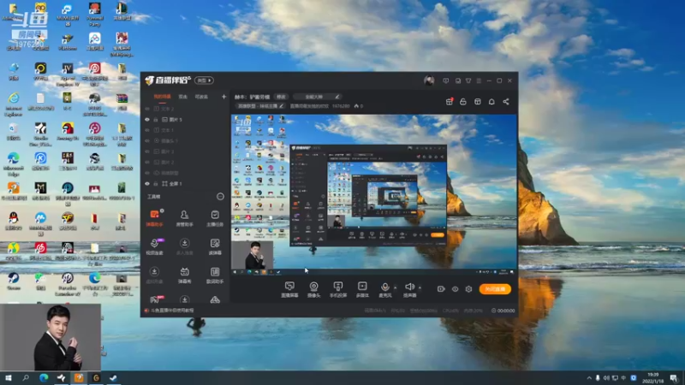The width and height of the screenshot is (685, 385).
Task: Open the hamburger menu in the title bar
Action: [479, 80]
